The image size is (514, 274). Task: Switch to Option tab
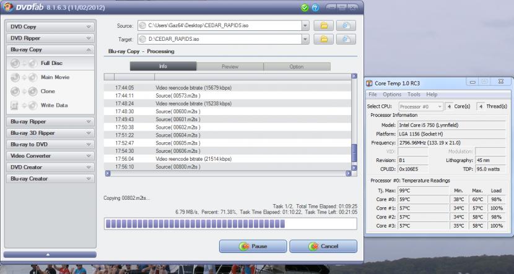[297, 66]
